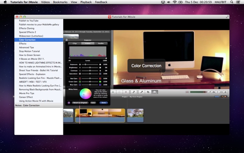
Task: Select 'Effects Cloning' in the list
Action: pos(27,28)
